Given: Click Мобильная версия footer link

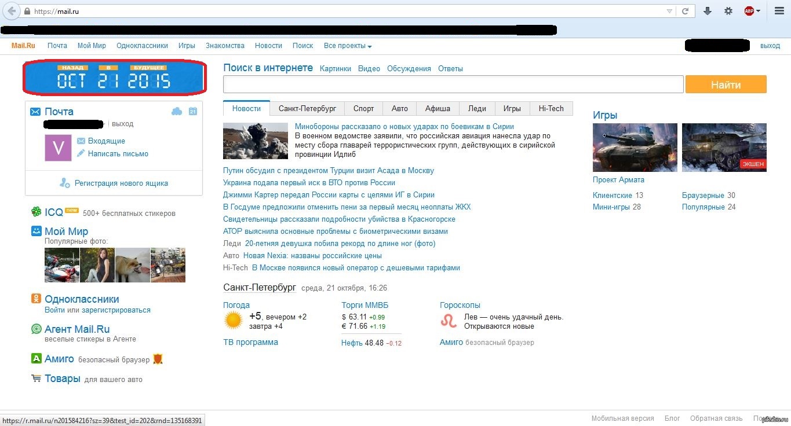Looking at the screenshot, I should [623, 418].
